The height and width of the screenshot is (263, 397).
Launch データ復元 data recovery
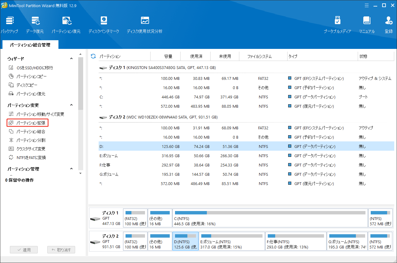pyautogui.click(x=35, y=25)
